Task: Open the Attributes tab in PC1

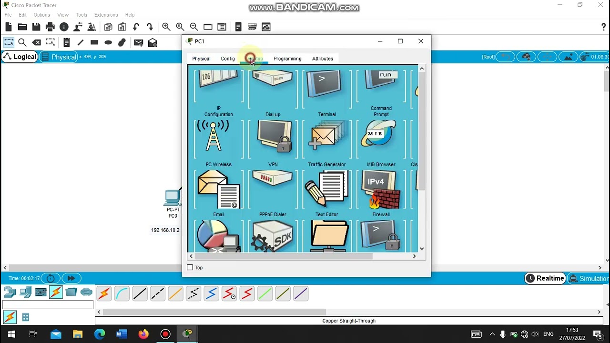Action: pos(323,59)
